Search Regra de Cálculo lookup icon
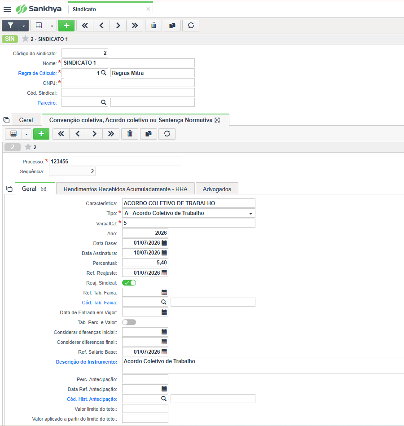Viewport: 404px width, 426px height. [104, 73]
